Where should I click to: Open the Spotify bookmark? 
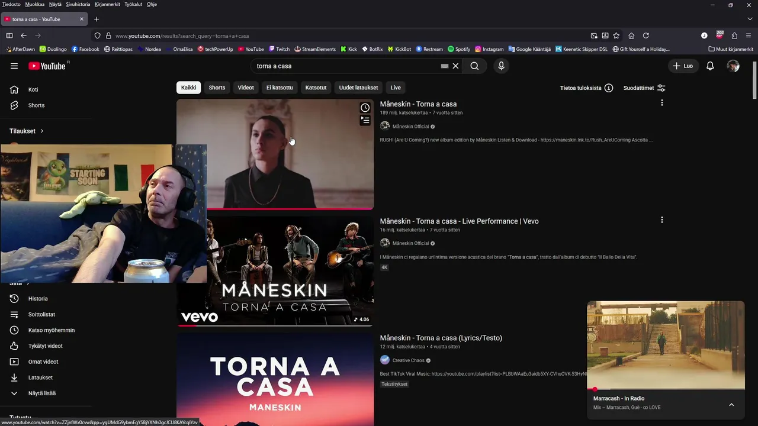[459, 49]
